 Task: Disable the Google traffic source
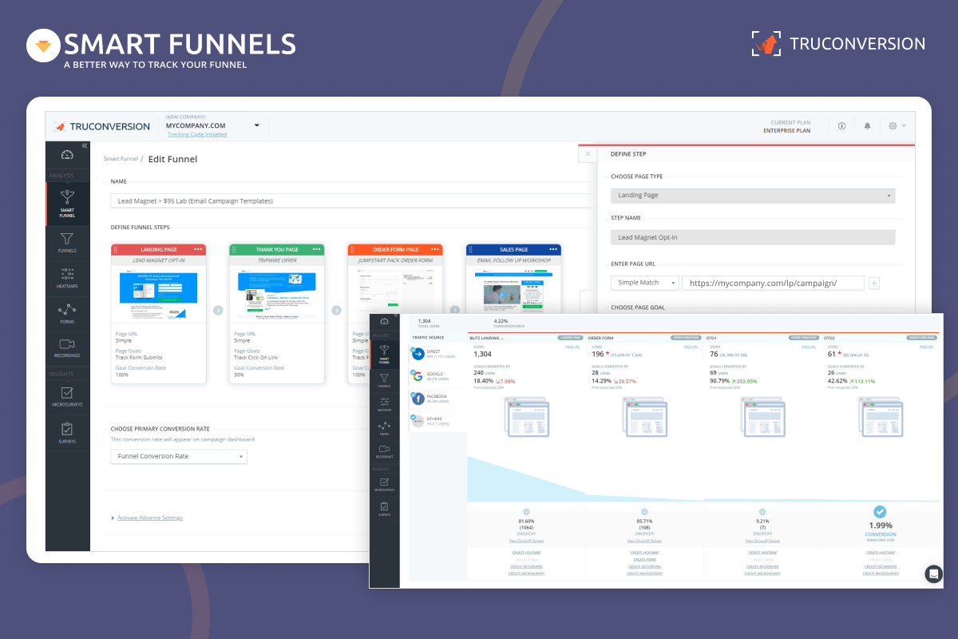419,375
